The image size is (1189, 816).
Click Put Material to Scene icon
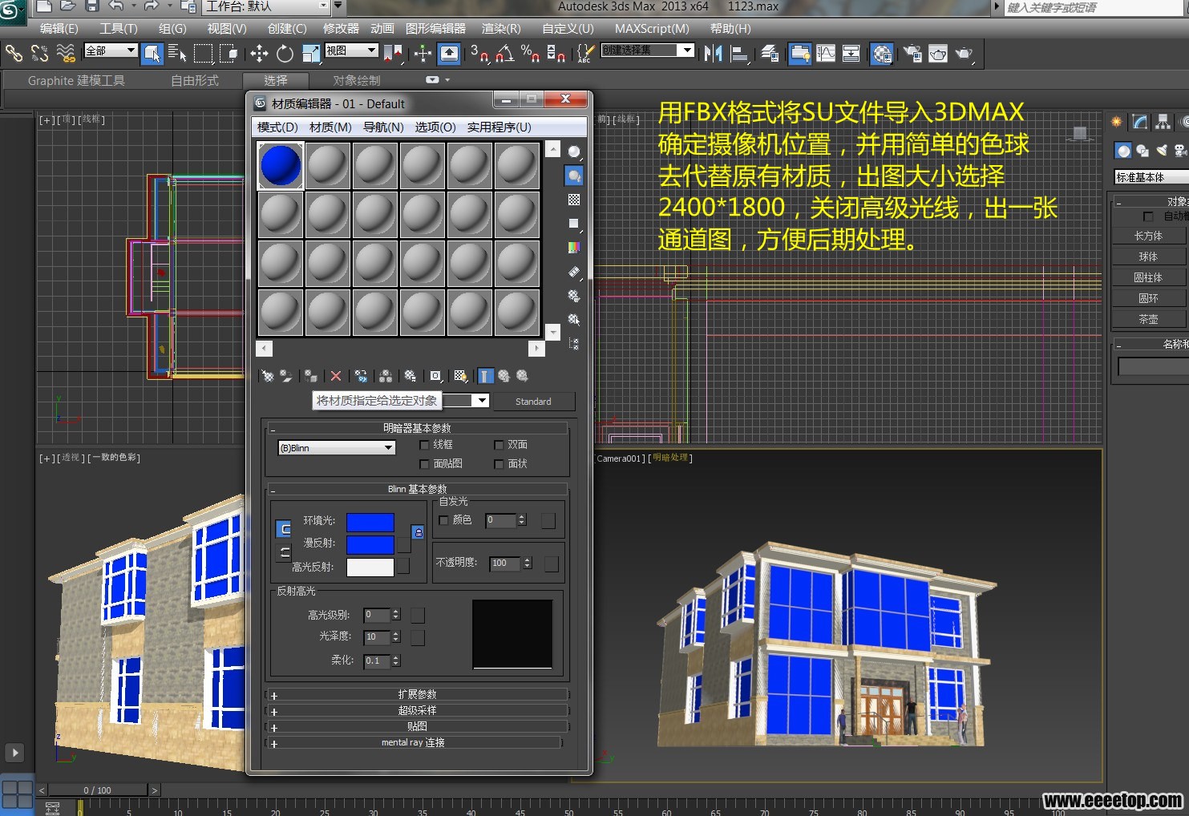point(285,376)
